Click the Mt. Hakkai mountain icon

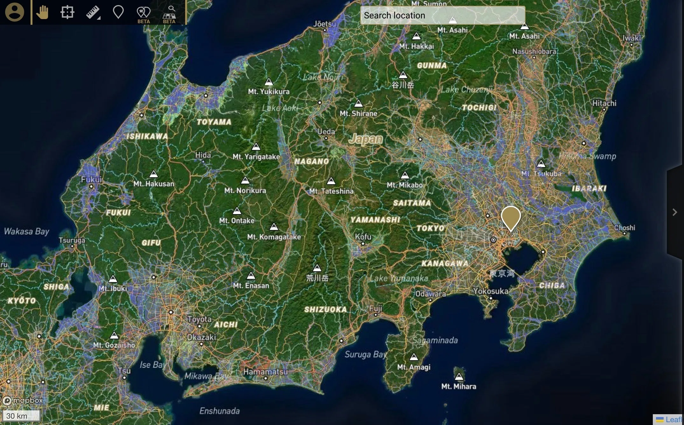(416, 36)
